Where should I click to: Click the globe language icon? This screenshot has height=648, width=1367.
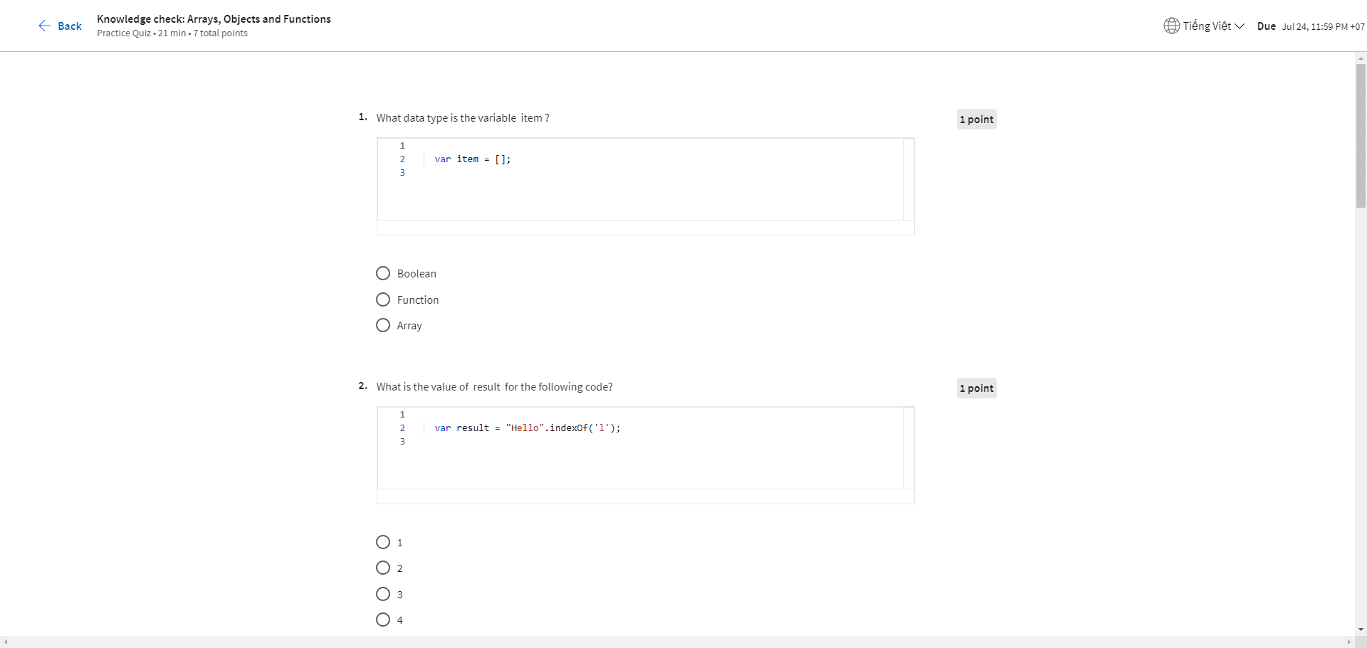tap(1171, 26)
